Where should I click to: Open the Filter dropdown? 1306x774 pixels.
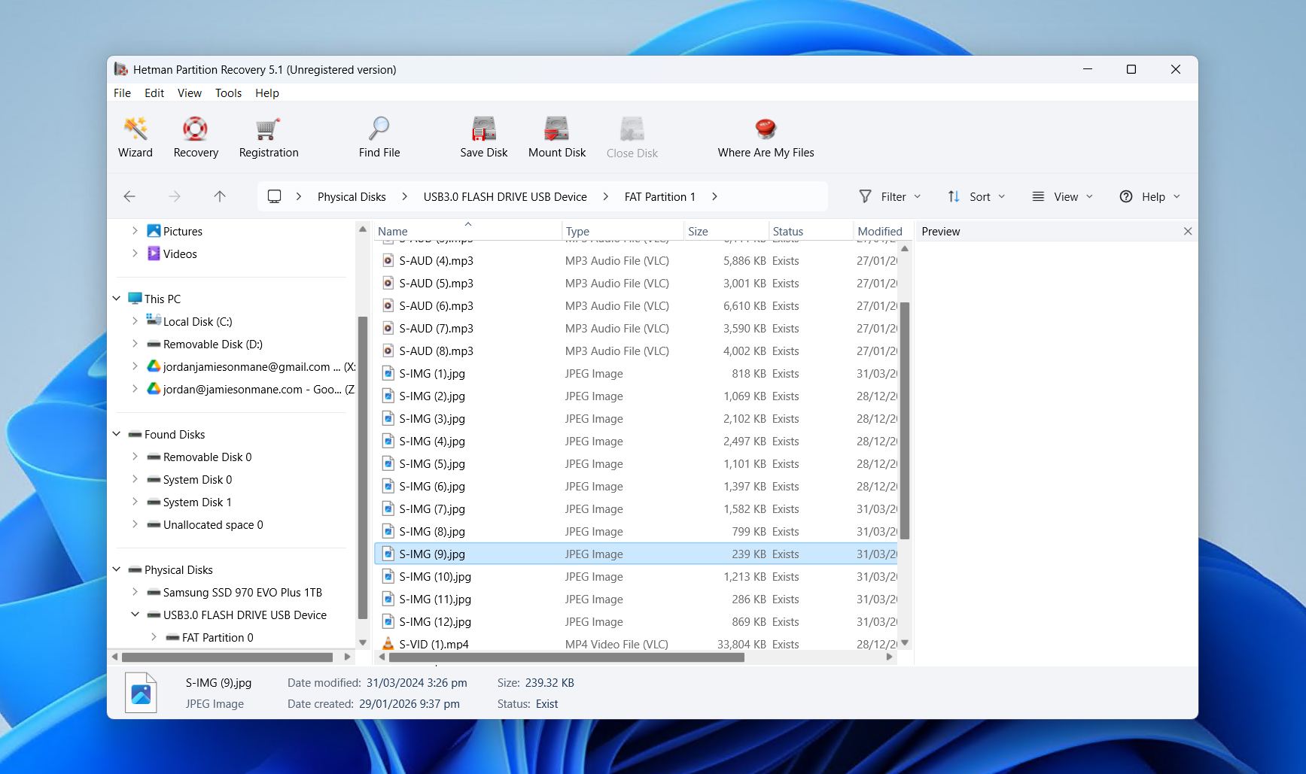click(x=890, y=196)
